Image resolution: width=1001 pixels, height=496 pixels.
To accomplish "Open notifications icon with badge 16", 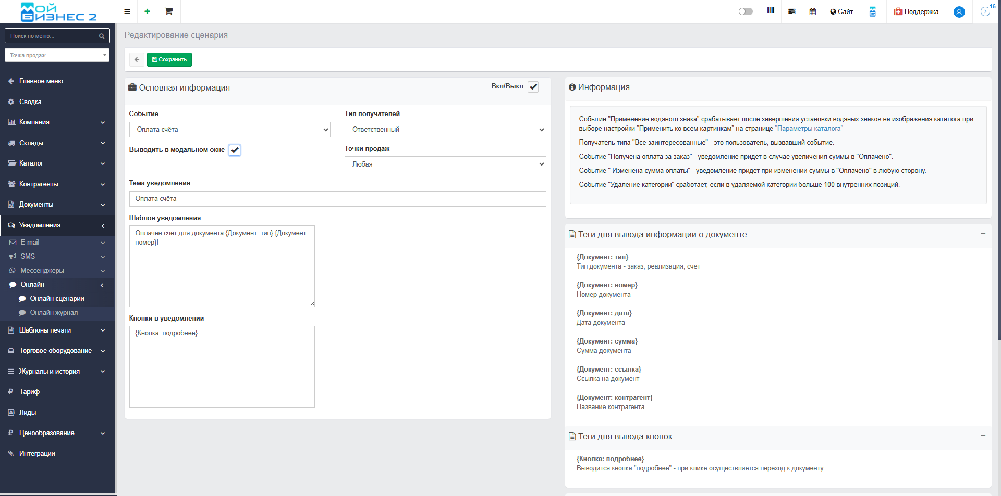I will 985,11.
